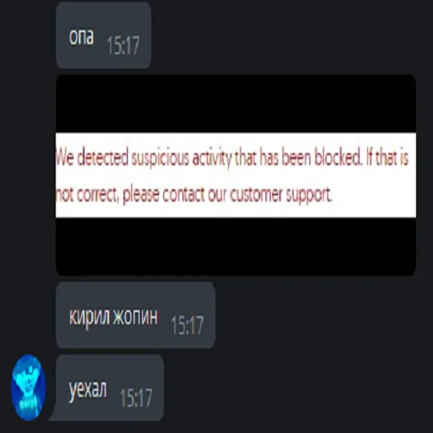
Task: Click the words 'suspicious activity' in image
Action: click(182, 157)
